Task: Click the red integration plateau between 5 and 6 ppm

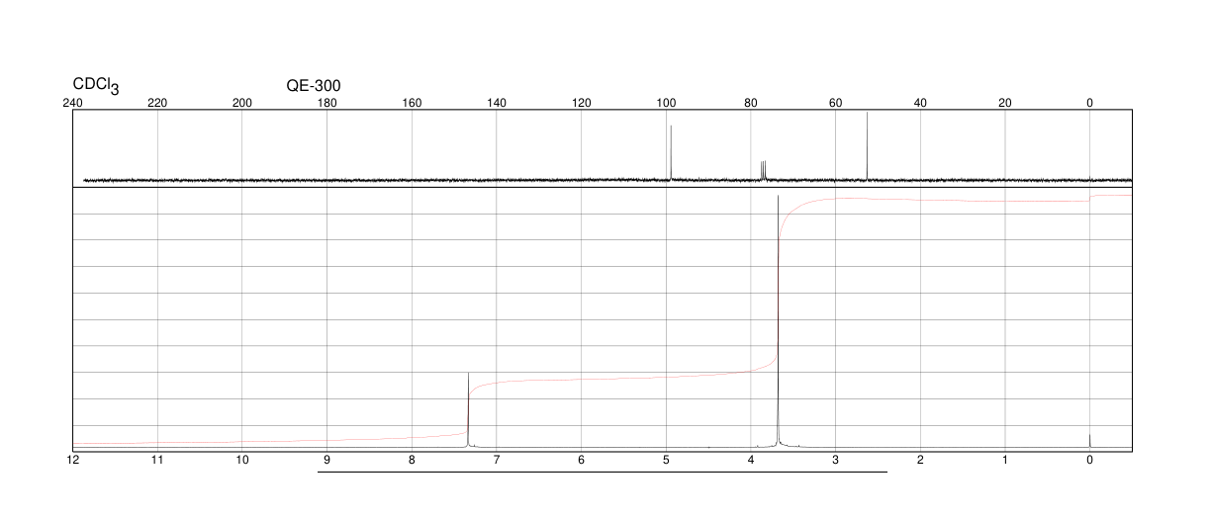Action: [623, 378]
